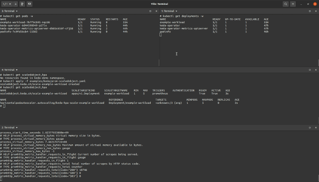The image size is (319, 182).
Task: Click the REPLICAS column header
Action: [x=224, y=100]
